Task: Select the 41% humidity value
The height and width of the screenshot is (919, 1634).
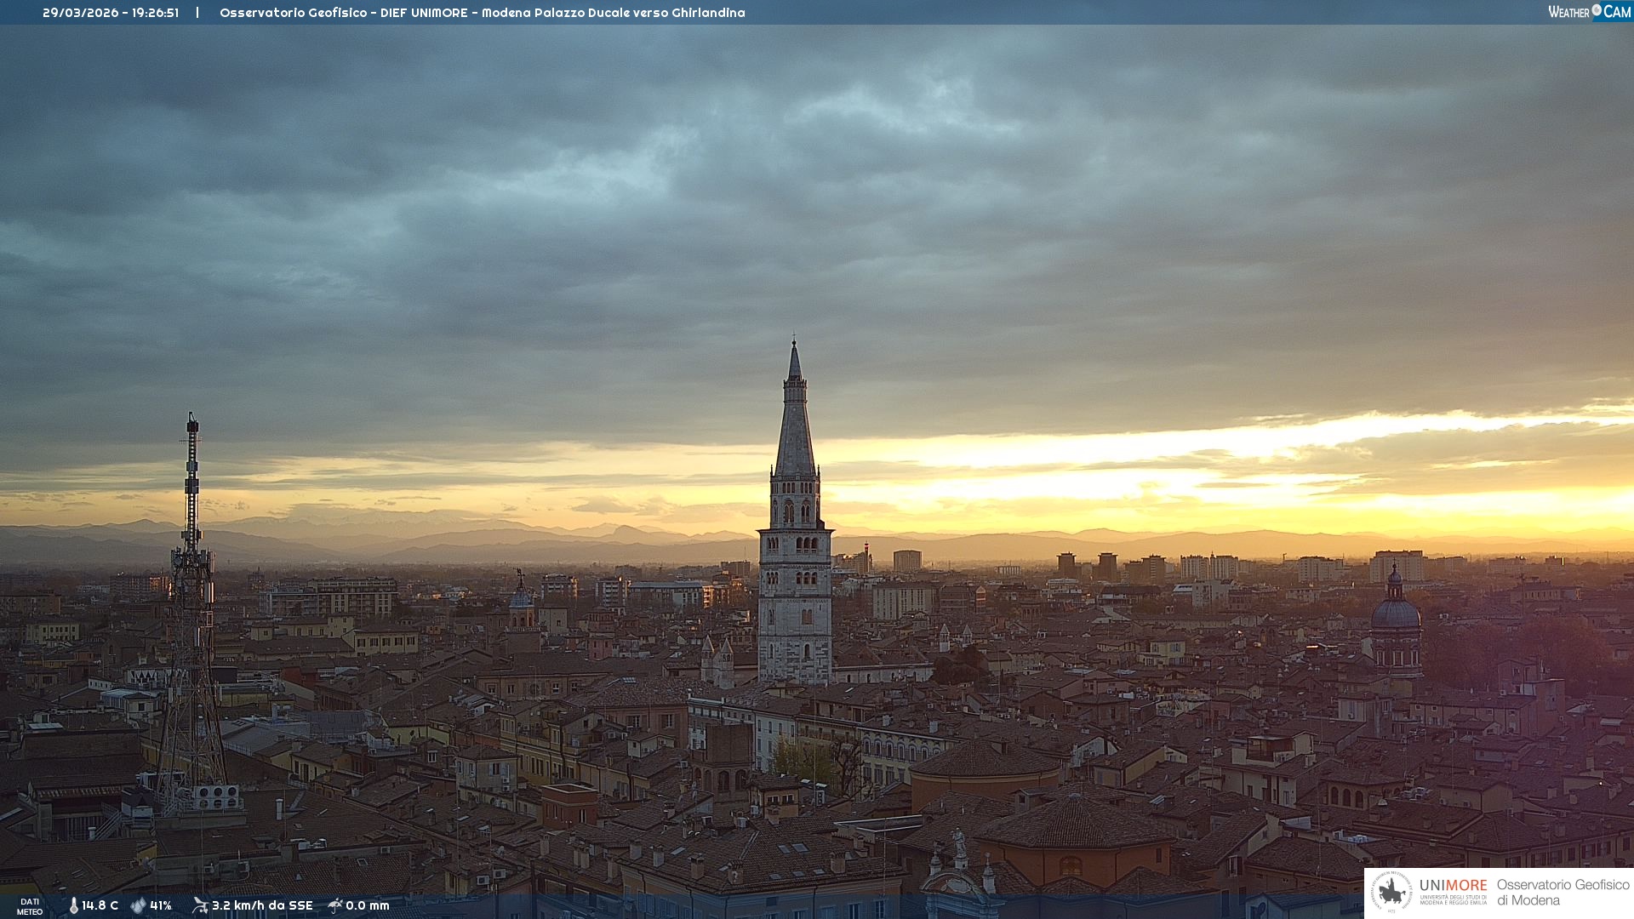Action: click(x=161, y=905)
